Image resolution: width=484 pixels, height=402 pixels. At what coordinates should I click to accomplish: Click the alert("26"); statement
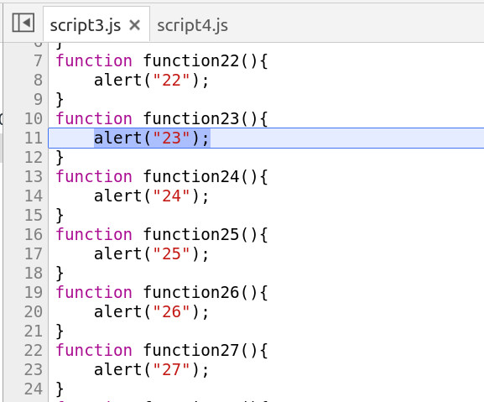(151, 312)
